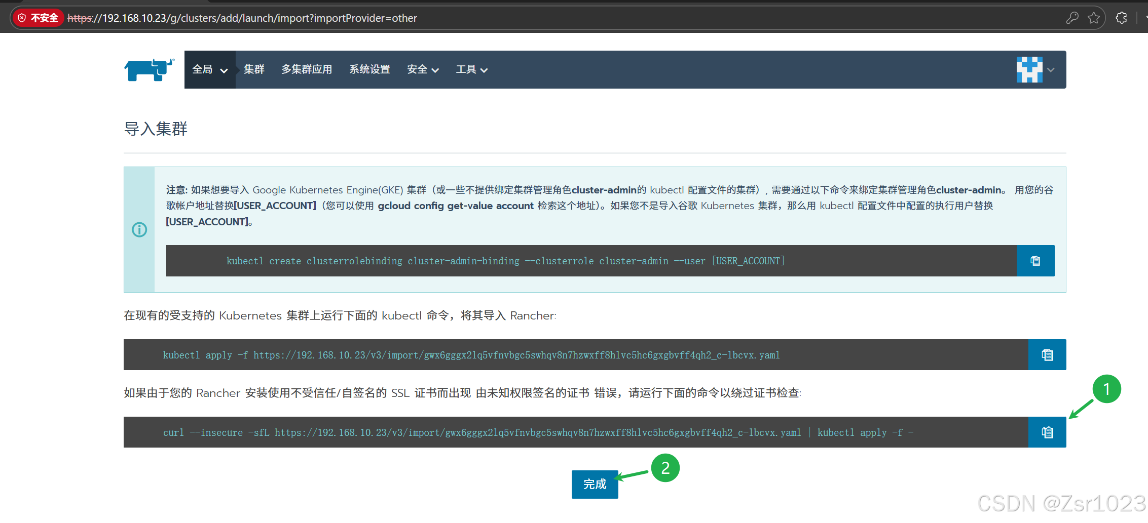Click the 导入集群 page heading

click(156, 129)
